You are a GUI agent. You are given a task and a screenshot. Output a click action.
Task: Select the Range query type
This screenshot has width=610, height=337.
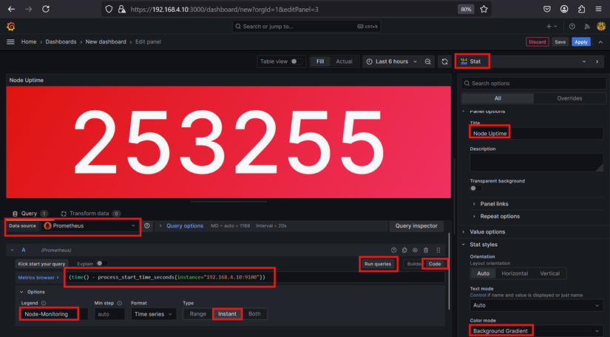click(x=197, y=313)
